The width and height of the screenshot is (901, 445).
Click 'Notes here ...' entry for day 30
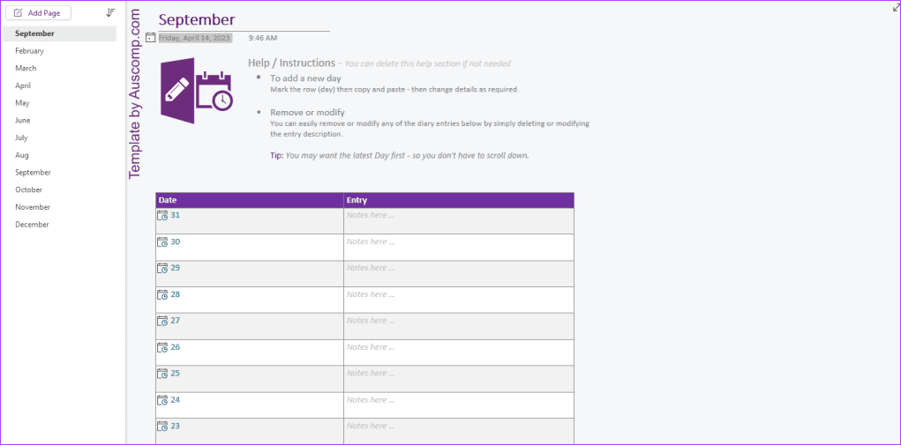point(371,241)
